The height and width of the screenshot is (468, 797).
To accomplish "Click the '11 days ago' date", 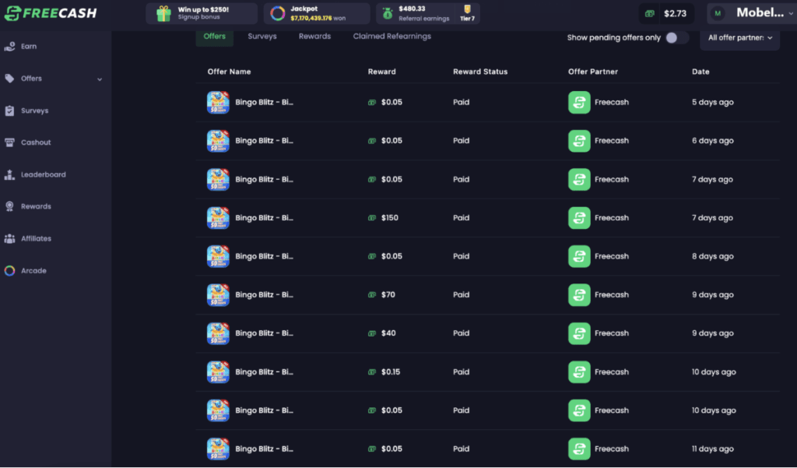I will [x=713, y=449].
